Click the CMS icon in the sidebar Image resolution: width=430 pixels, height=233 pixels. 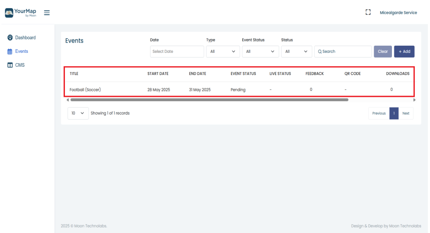[10, 65]
